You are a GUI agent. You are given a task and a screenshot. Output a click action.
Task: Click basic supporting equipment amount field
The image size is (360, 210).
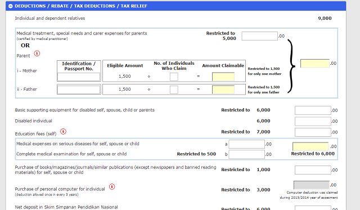[x=313, y=110]
